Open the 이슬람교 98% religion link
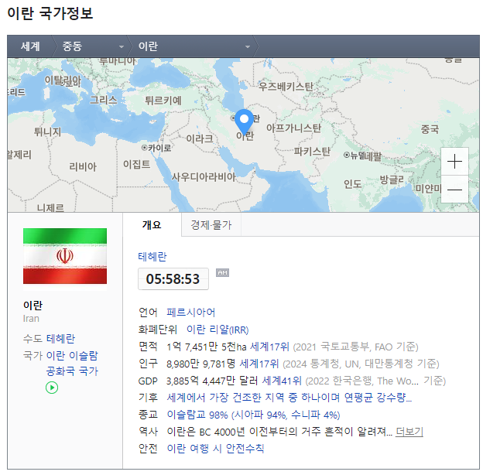The width and height of the screenshot is (483, 475). [x=253, y=415]
